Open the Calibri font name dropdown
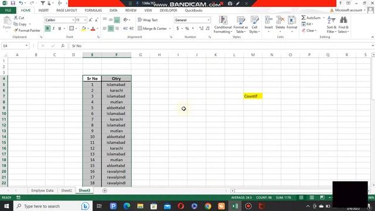This screenshot has width=375, height=211. point(73,20)
